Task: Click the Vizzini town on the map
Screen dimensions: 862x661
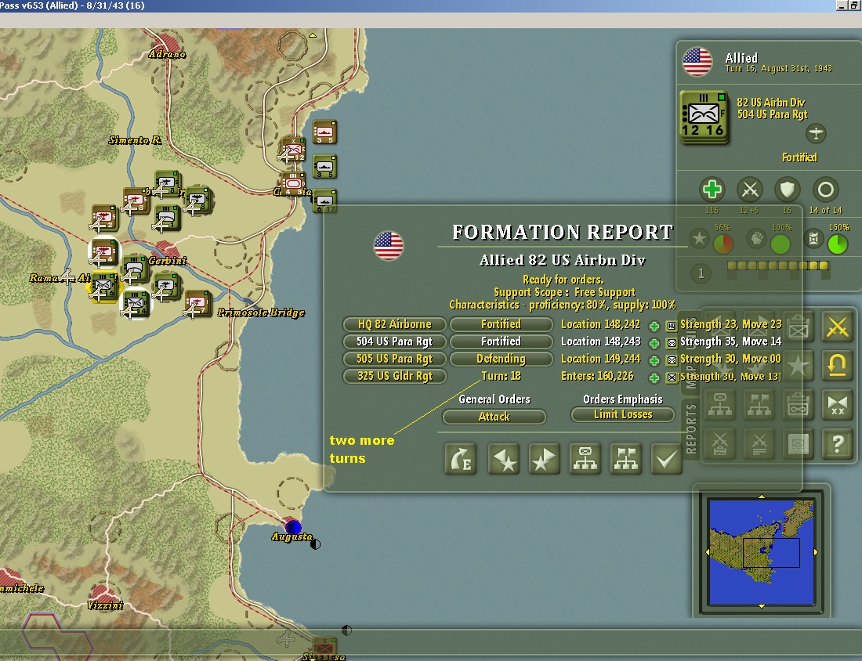Action: click(x=103, y=594)
